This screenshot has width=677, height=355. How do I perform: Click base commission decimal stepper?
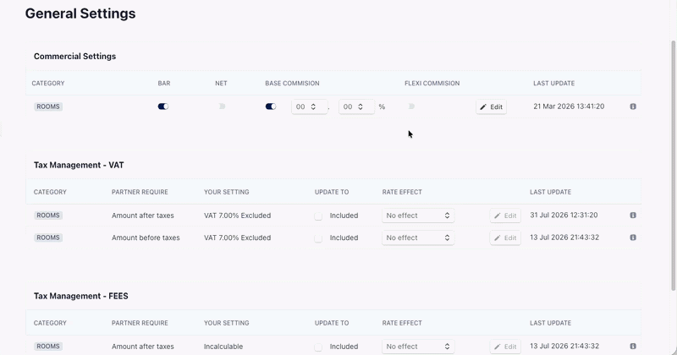356,106
